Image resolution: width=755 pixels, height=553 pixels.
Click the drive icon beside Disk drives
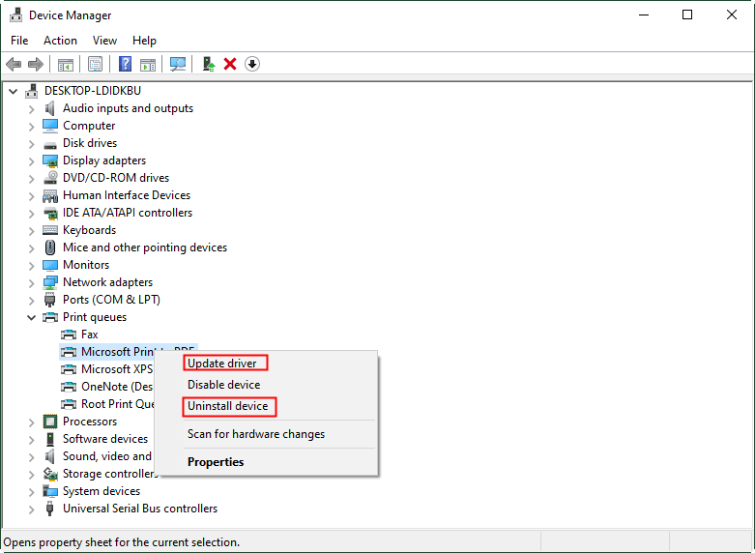tap(50, 144)
